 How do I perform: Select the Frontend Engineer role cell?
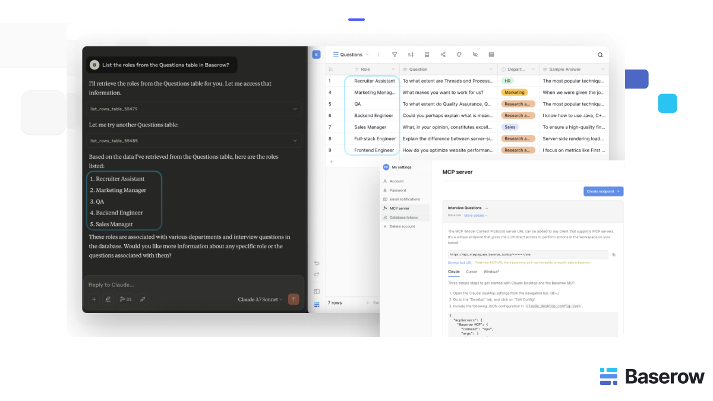[374, 150]
